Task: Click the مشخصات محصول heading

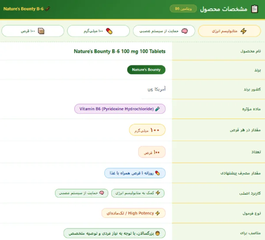Action: (223, 9)
